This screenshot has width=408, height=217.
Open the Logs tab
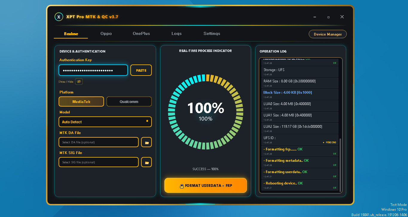(x=177, y=34)
